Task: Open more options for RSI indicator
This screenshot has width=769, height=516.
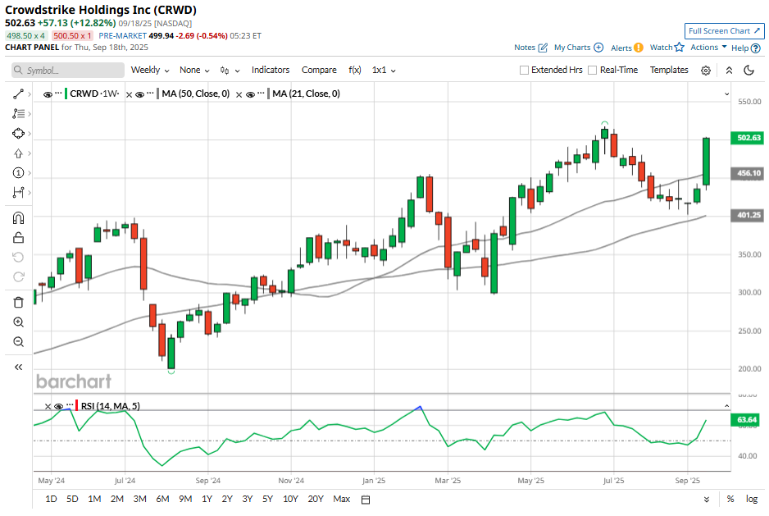Action: (x=70, y=404)
